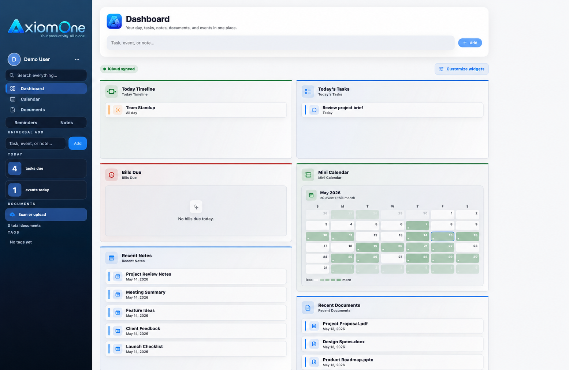Click the Recent Notes widget icon
The width and height of the screenshot is (569, 370).
click(111, 258)
